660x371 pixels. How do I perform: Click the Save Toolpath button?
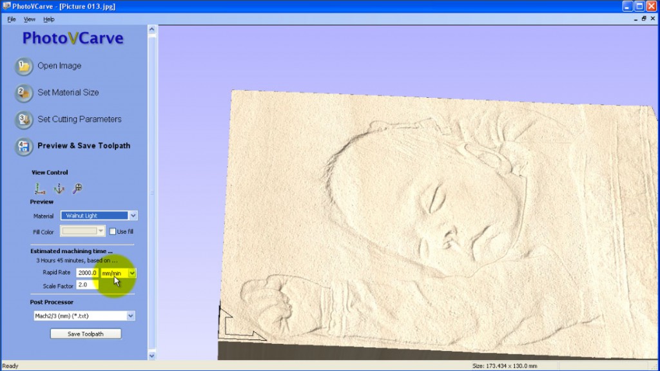pyautogui.click(x=85, y=333)
